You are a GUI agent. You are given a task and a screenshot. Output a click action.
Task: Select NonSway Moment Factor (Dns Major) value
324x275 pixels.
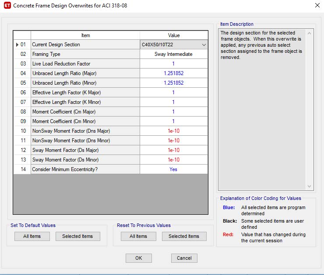(x=173, y=131)
